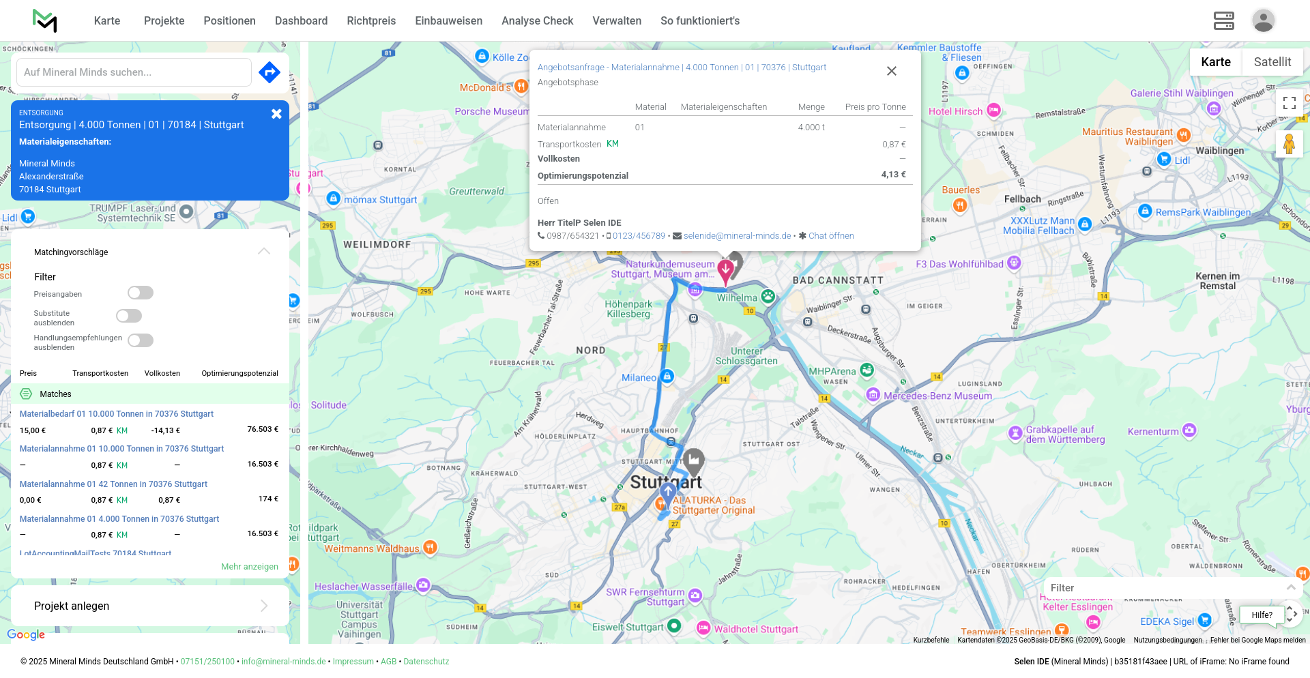
Task: Collapse the Matchingvorschläge panel
Action: coord(264,252)
